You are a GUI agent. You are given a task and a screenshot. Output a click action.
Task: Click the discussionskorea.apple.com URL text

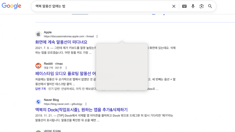click(69, 36)
